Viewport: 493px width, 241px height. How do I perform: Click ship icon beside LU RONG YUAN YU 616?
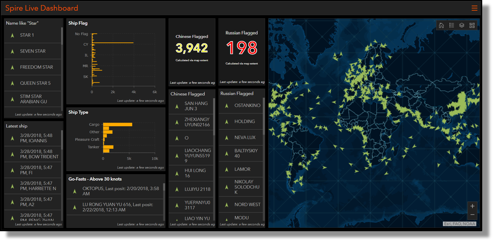click(74, 207)
